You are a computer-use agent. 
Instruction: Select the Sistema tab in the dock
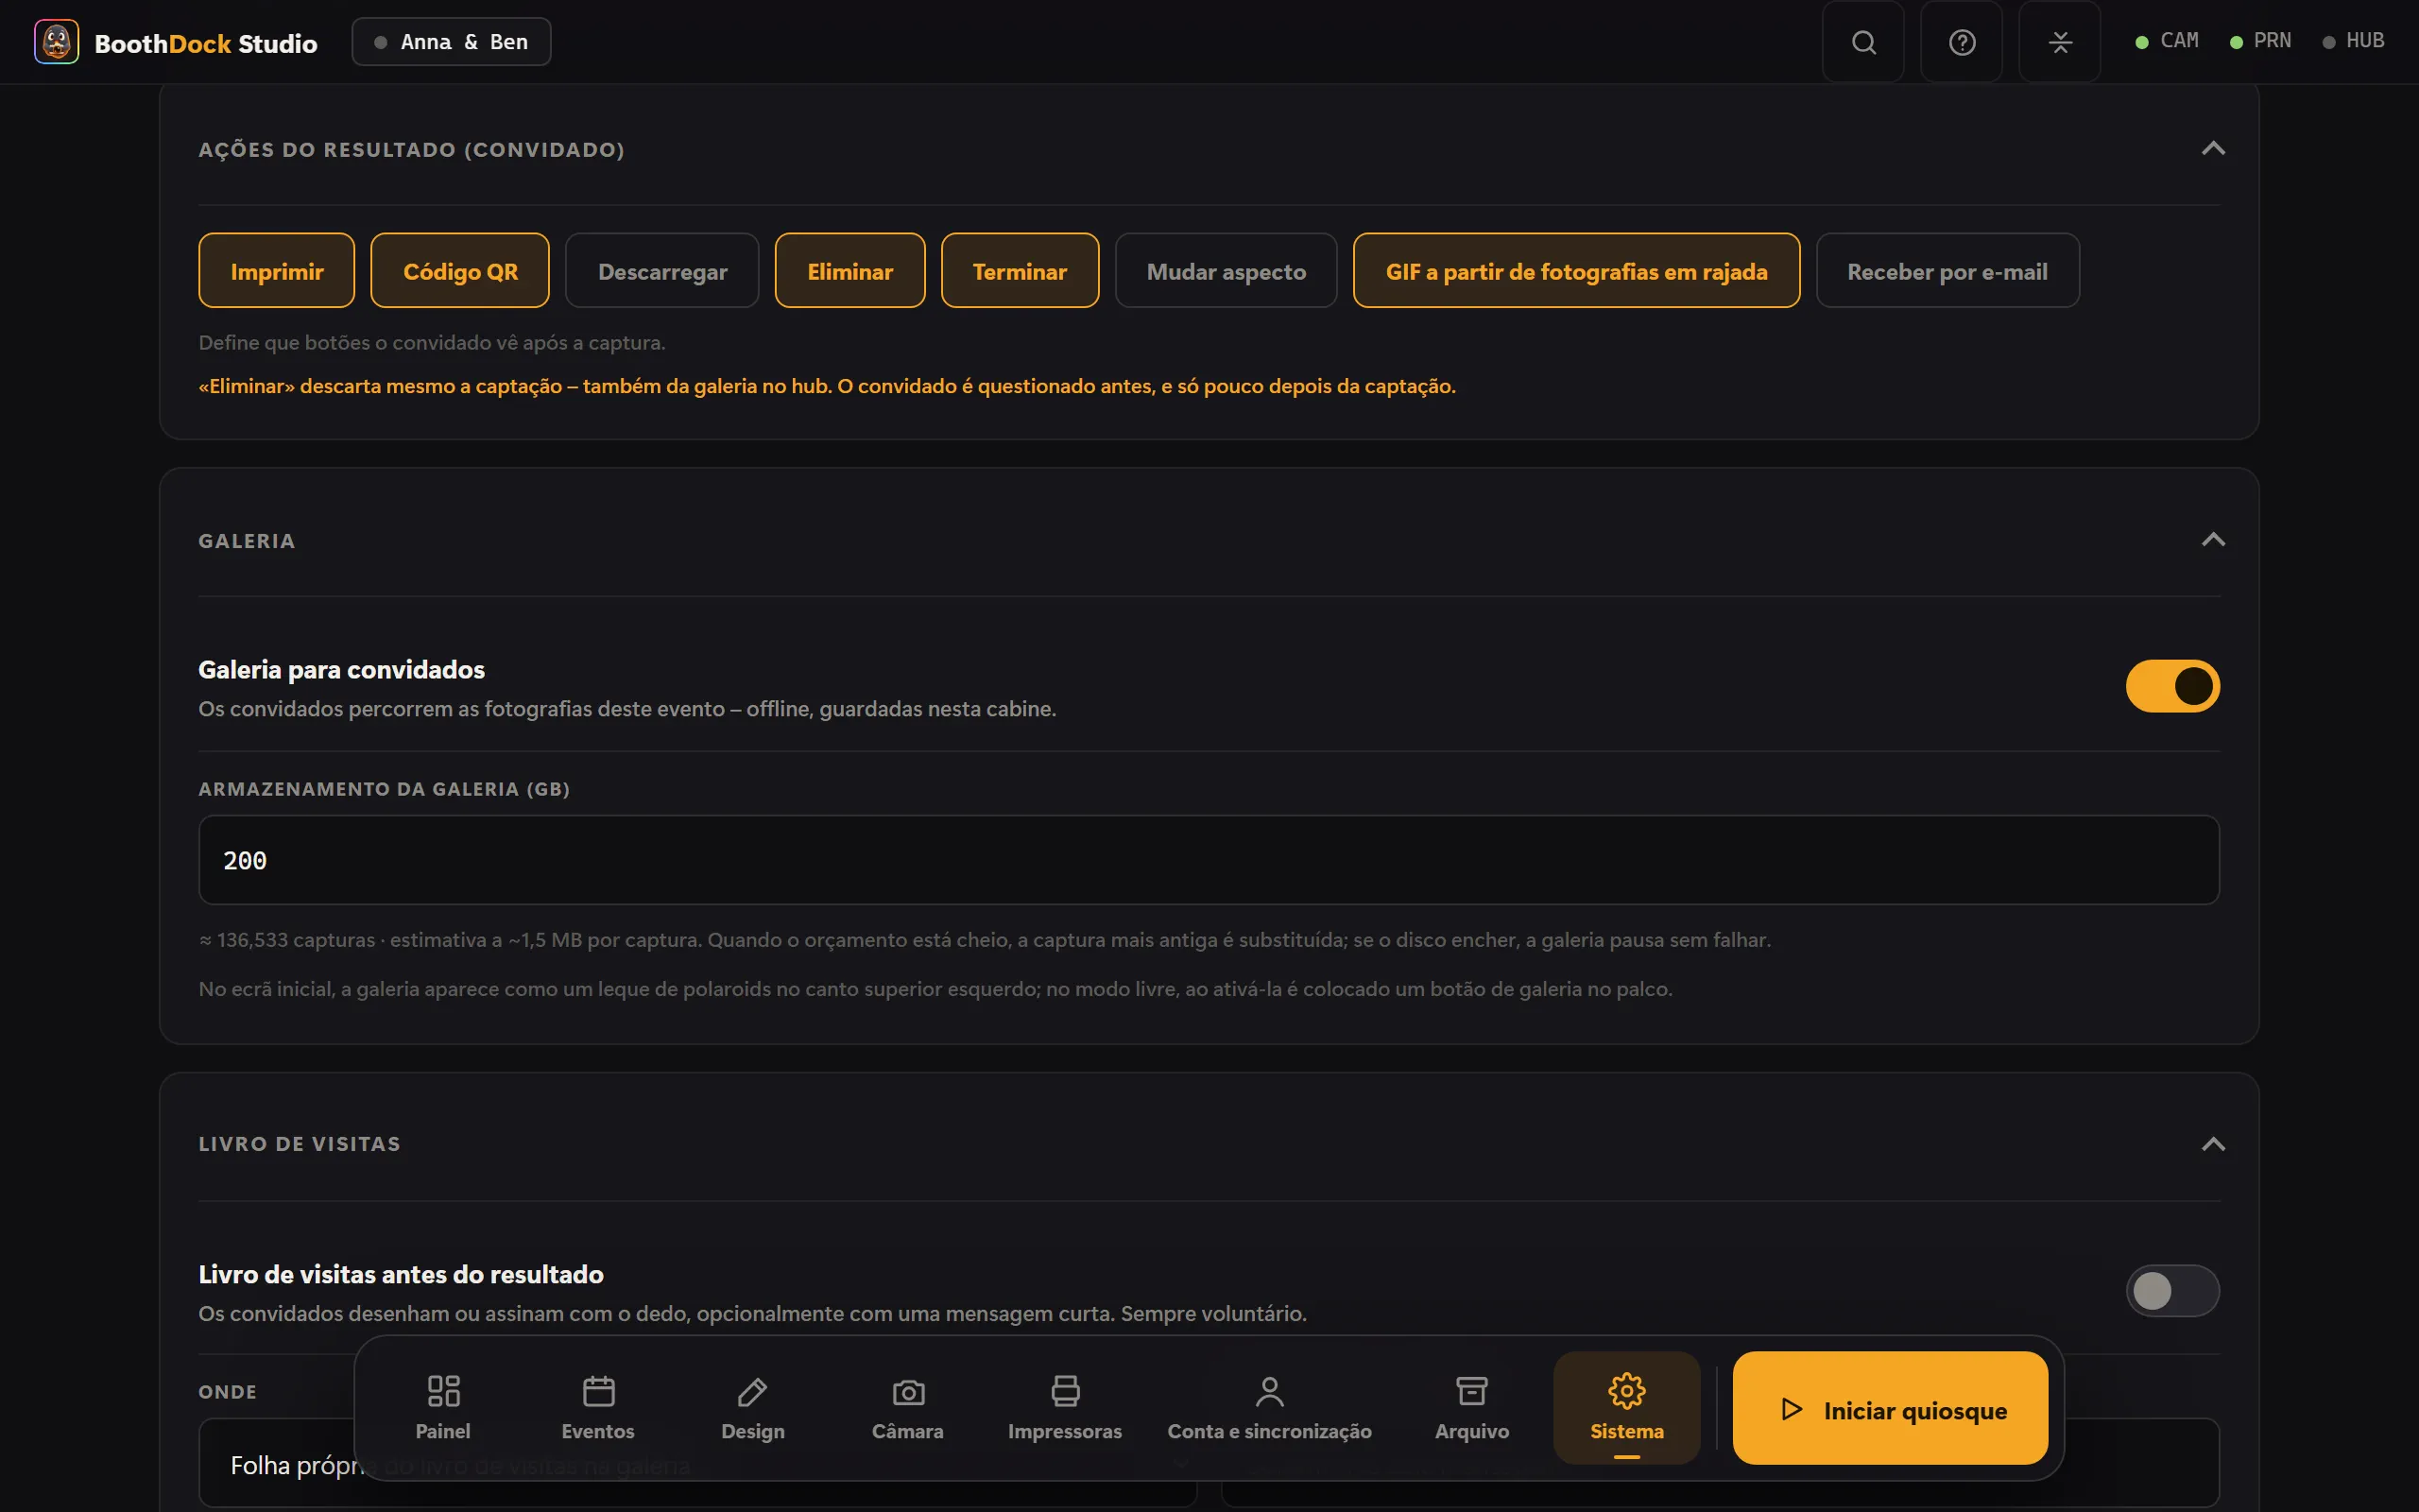pos(1626,1407)
